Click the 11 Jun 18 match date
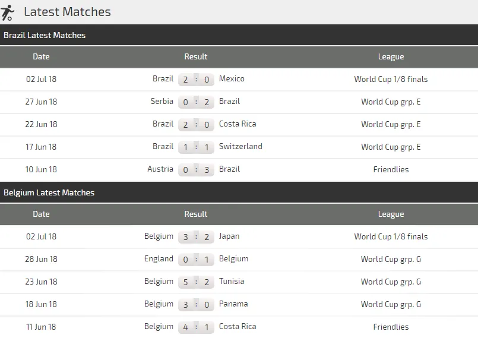478x338 pixels. point(42,327)
